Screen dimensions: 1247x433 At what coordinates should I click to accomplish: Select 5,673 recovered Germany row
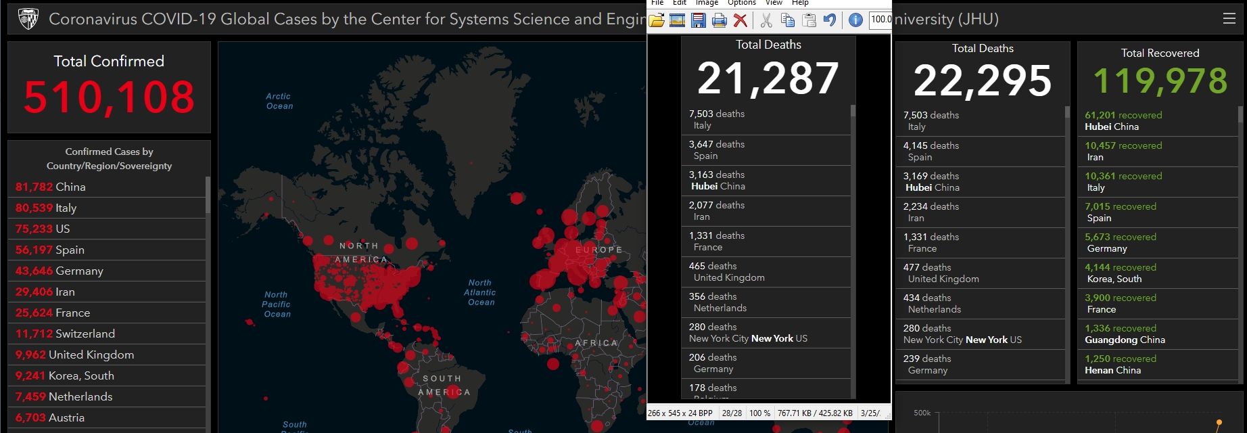click(1158, 243)
